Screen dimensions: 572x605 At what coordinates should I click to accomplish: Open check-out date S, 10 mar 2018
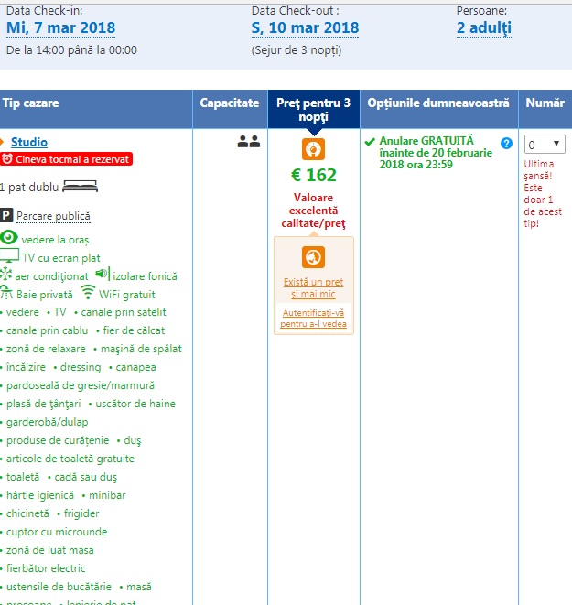(x=305, y=27)
